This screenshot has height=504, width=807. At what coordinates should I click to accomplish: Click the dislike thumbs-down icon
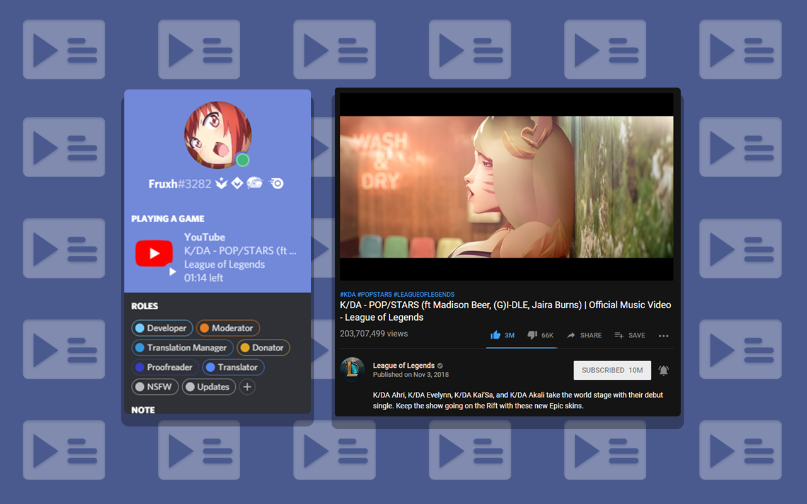(532, 335)
